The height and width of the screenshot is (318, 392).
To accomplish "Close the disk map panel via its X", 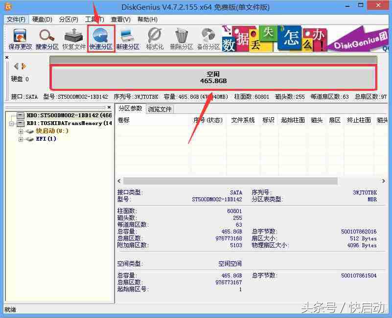I will pyautogui.click(x=6, y=56).
